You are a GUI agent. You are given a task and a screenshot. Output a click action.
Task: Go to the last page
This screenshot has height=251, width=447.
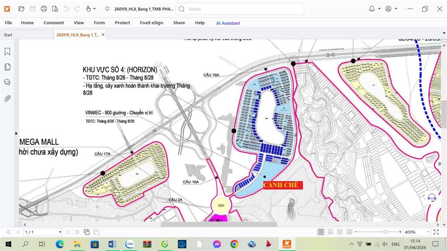(x=77, y=232)
